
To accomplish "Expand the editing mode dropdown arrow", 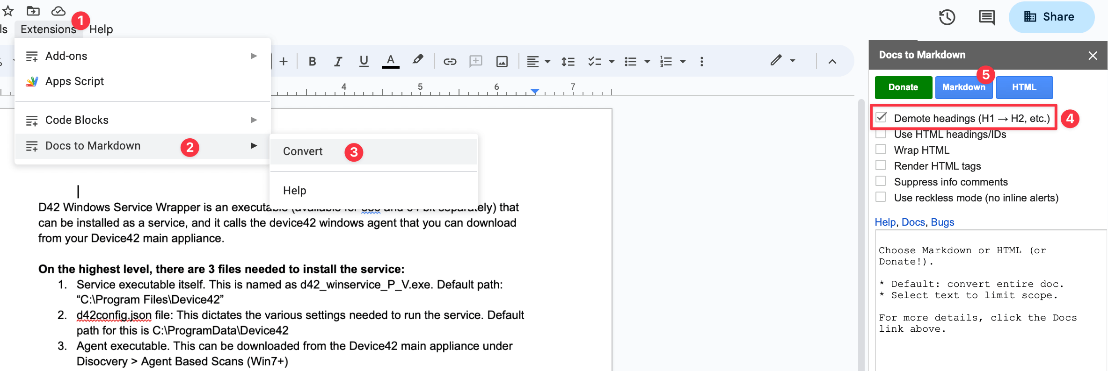I will coord(793,61).
